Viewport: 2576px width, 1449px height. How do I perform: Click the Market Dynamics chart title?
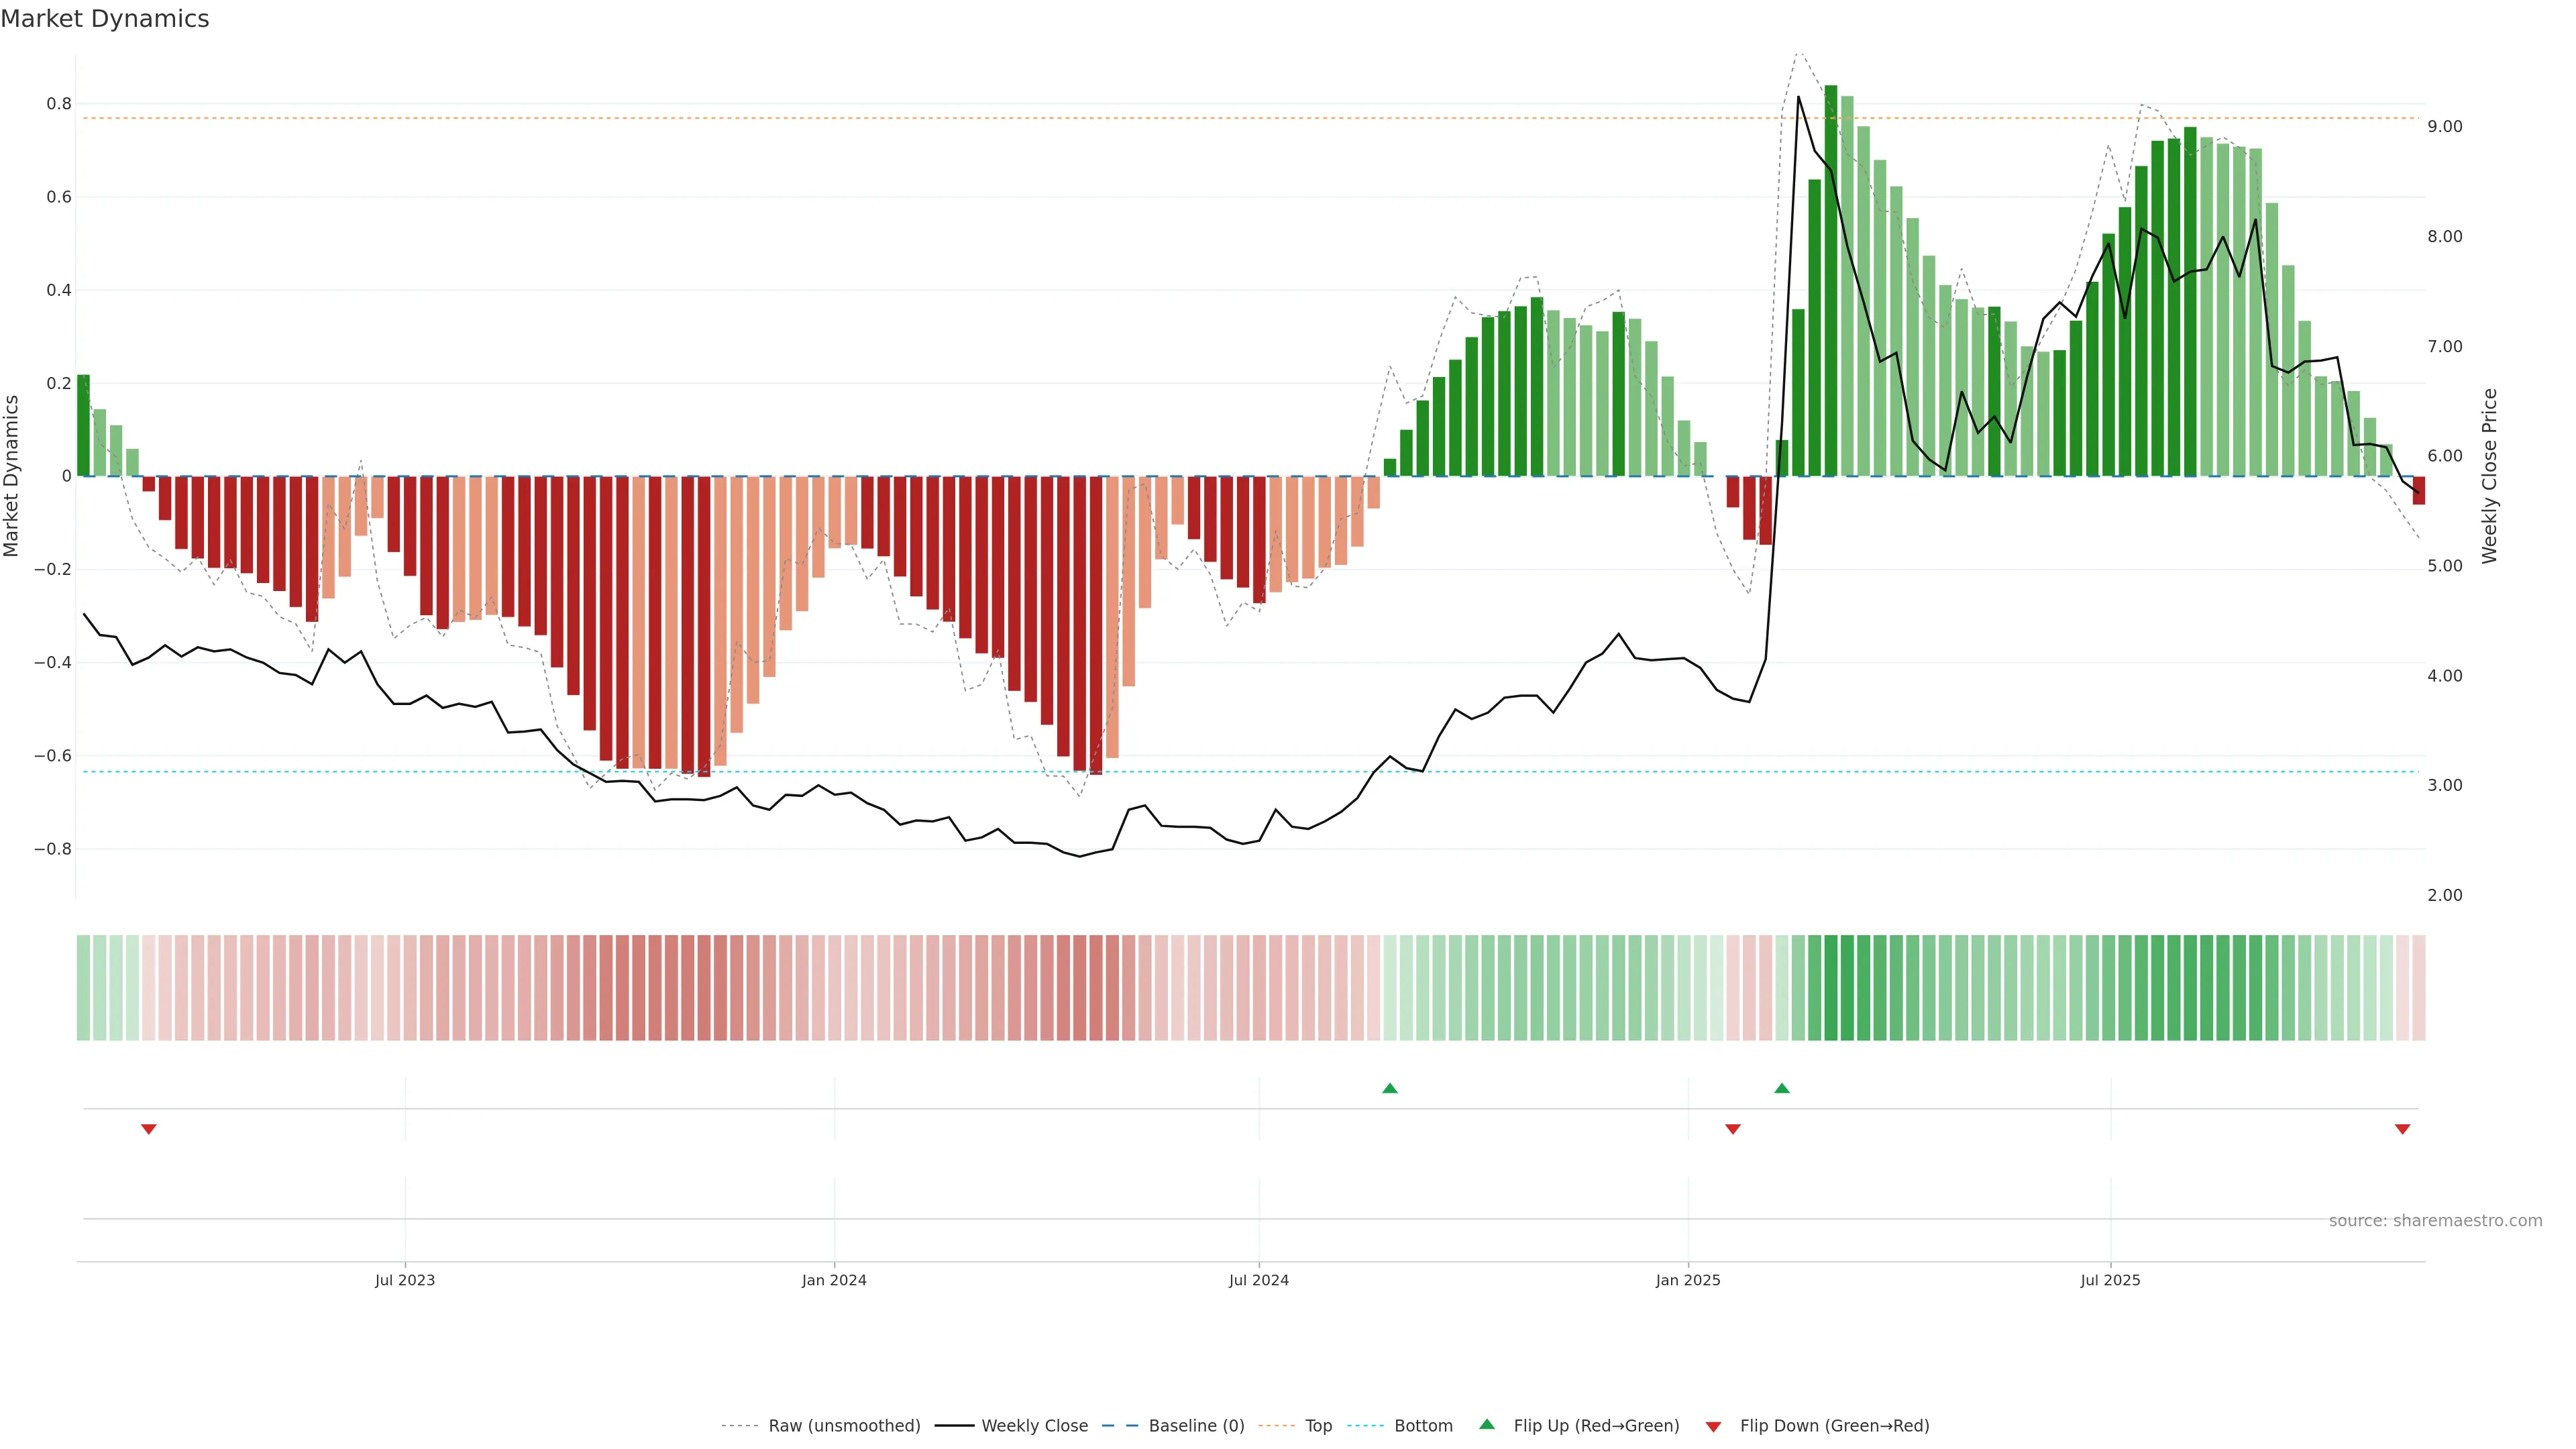[x=105, y=19]
